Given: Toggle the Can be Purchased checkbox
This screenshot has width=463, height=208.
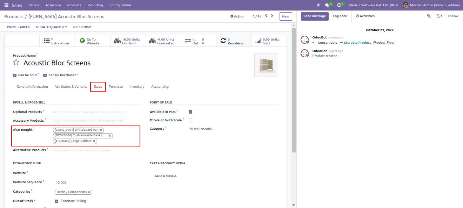Looking at the screenshot, I should click(45, 75).
